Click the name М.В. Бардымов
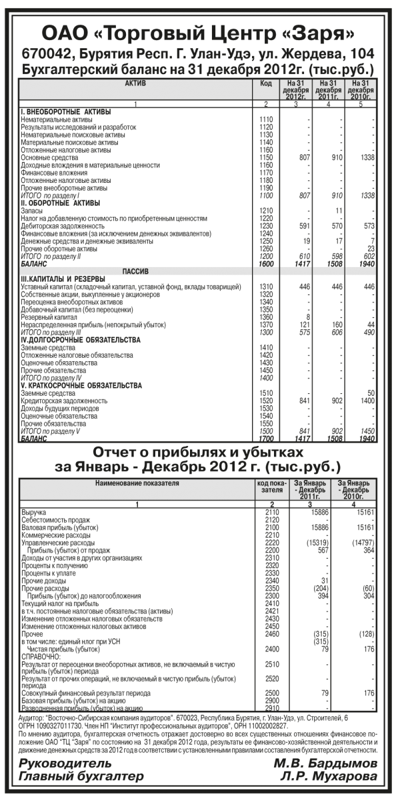The height and width of the screenshot is (801, 400). coord(325,763)
